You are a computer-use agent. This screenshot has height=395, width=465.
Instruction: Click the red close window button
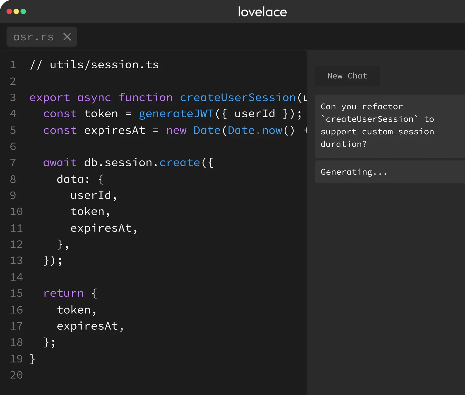tap(9, 11)
